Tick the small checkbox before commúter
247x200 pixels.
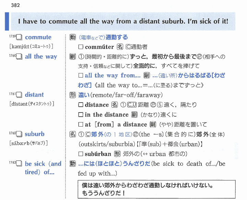tap(81, 47)
